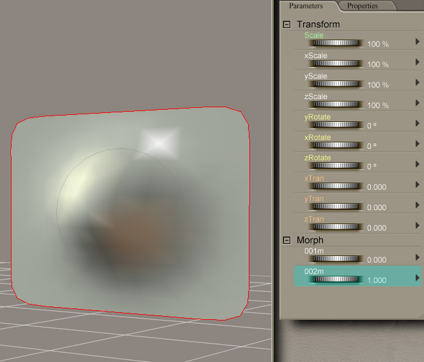Select the yScale parameter label
Viewport: 424px width, 362px height.
[x=315, y=77]
